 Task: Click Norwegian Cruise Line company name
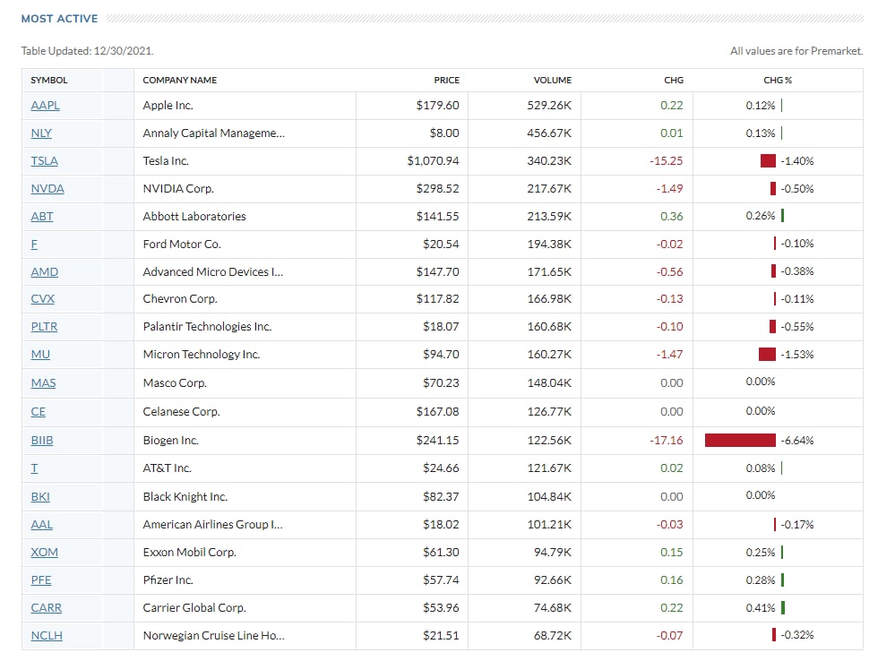[x=214, y=636]
